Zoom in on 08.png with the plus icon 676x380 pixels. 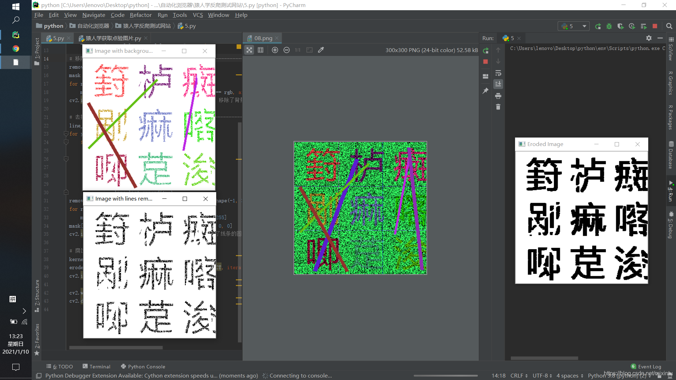point(275,50)
